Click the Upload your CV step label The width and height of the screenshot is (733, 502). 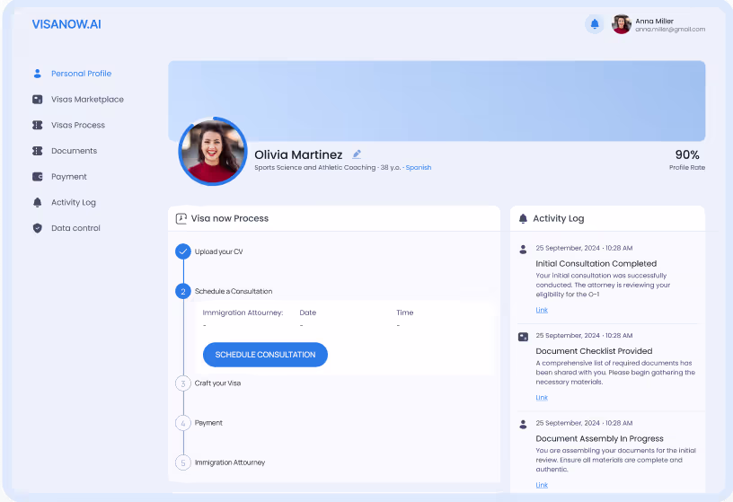[x=219, y=251]
